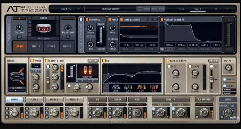Toggle the NOISE effect on/off
241x129 pixels.
coord(32,61)
